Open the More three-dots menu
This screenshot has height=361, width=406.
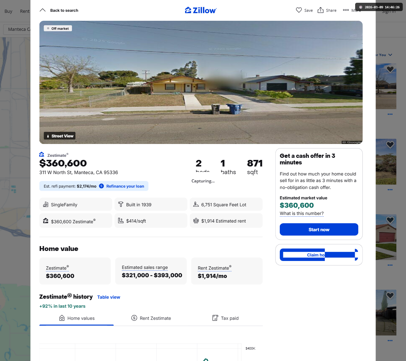(346, 10)
